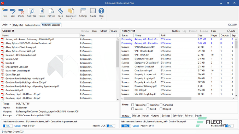Switch to the Network Faxes job tab

[x=33, y=25]
